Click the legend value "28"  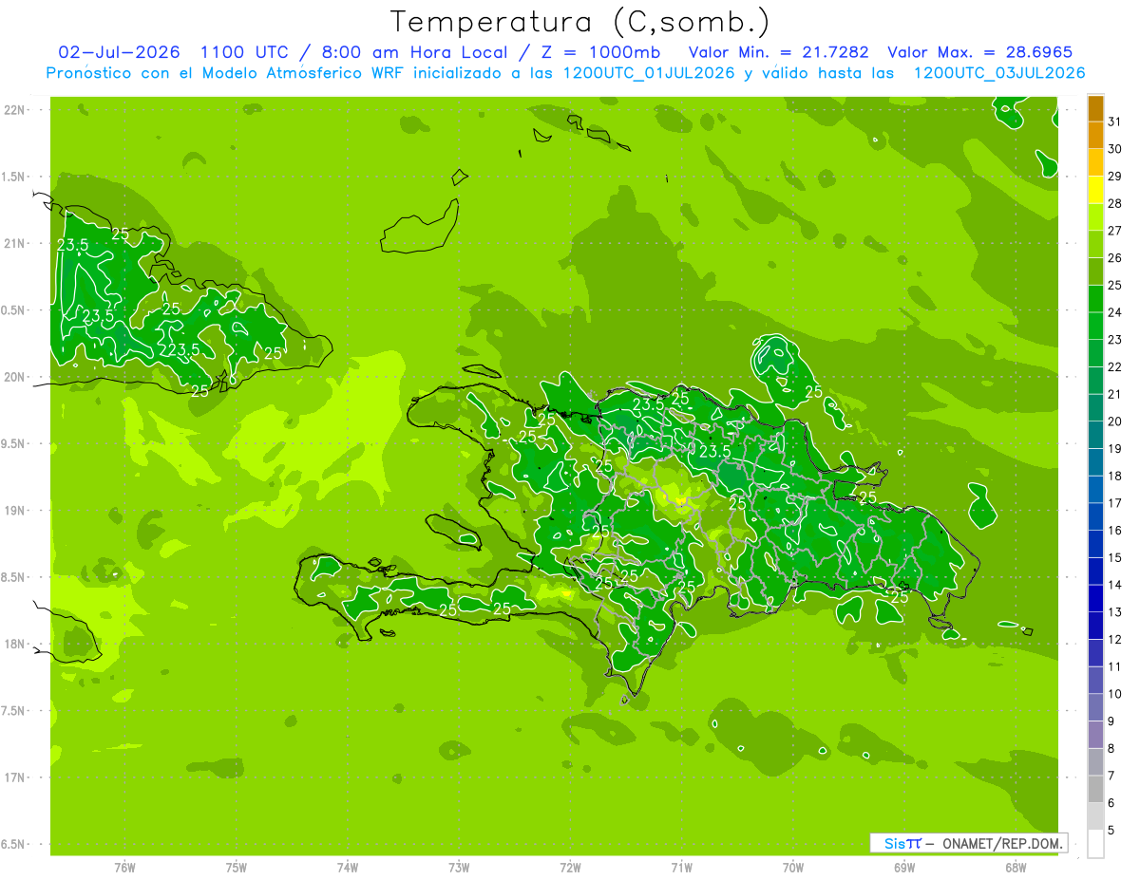tap(1115, 203)
